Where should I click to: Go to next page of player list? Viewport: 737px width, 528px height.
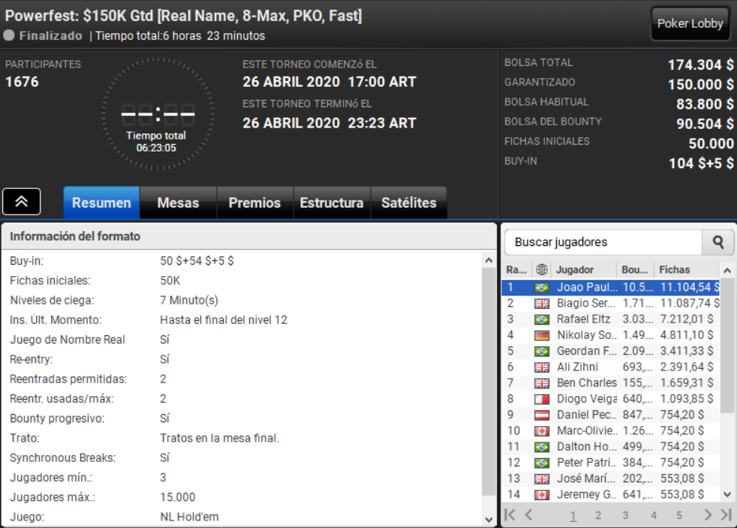[x=708, y=514]
